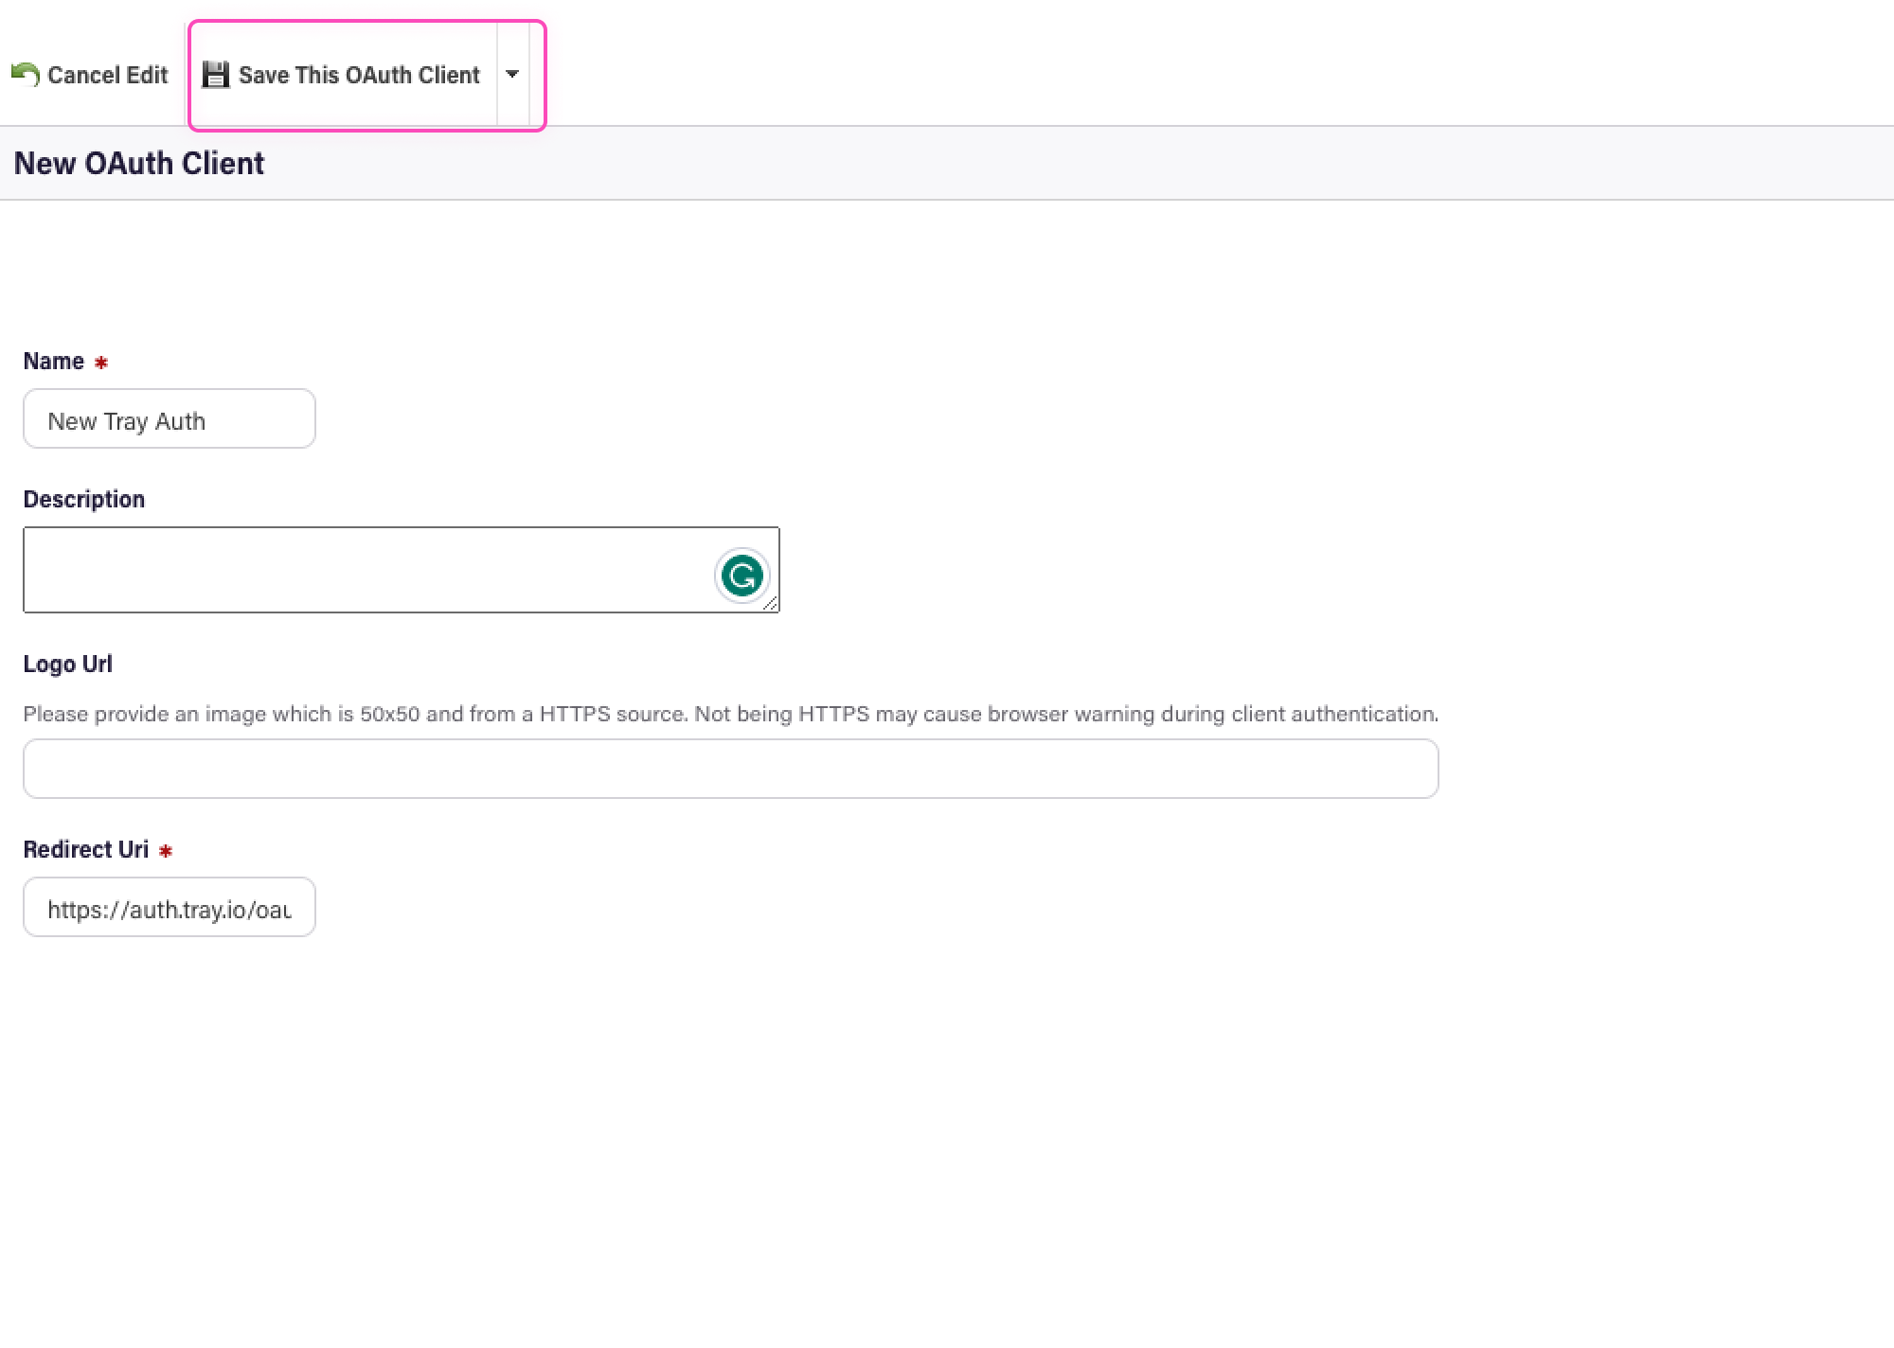Click the red asterisk beside Redirect Uri
Viewport: 1894px width, 1348px height.
(166, 851)
